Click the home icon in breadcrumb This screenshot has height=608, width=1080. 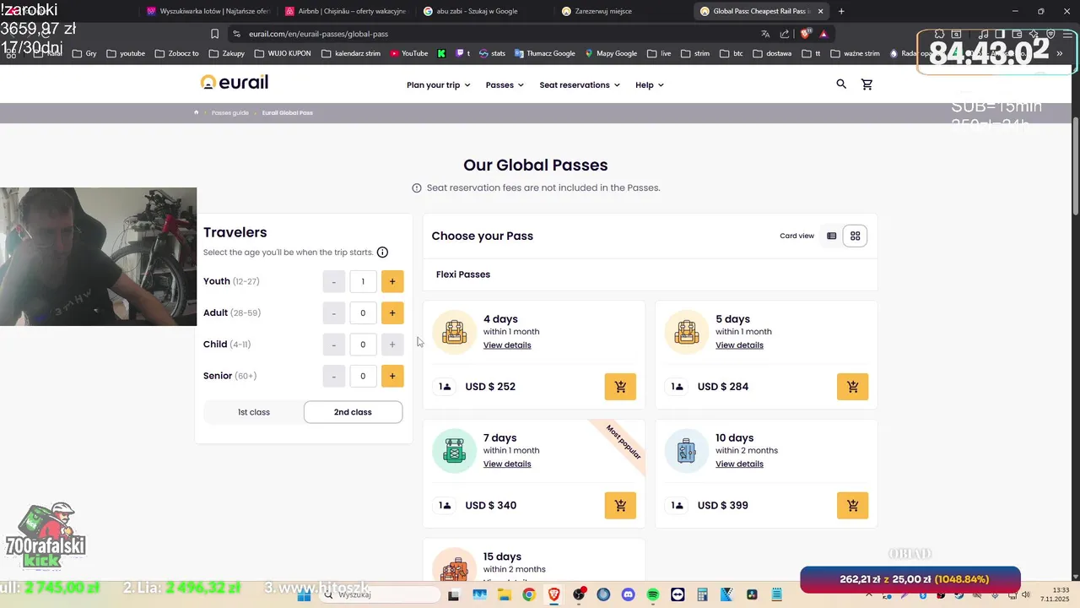[196, 112]
